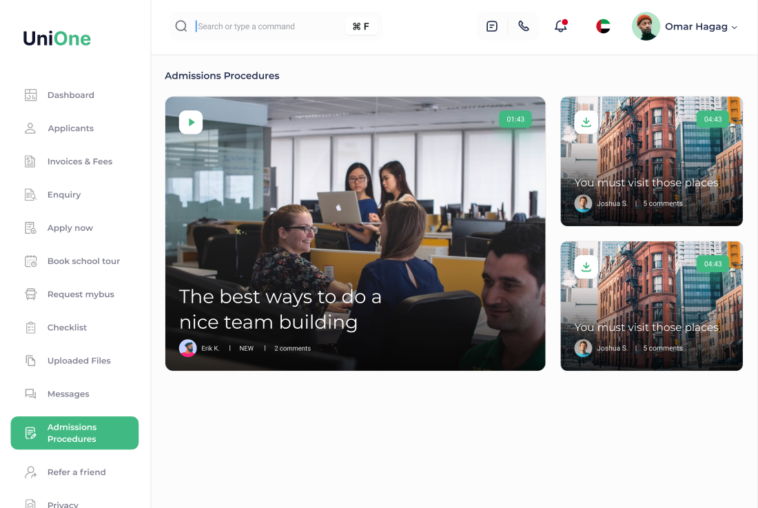Screen dimensions: 758x508
Task: Open the Applicants menu item
Action: [70, 128]
